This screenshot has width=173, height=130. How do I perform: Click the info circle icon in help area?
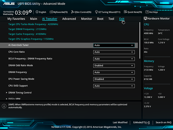click(4, 106)
